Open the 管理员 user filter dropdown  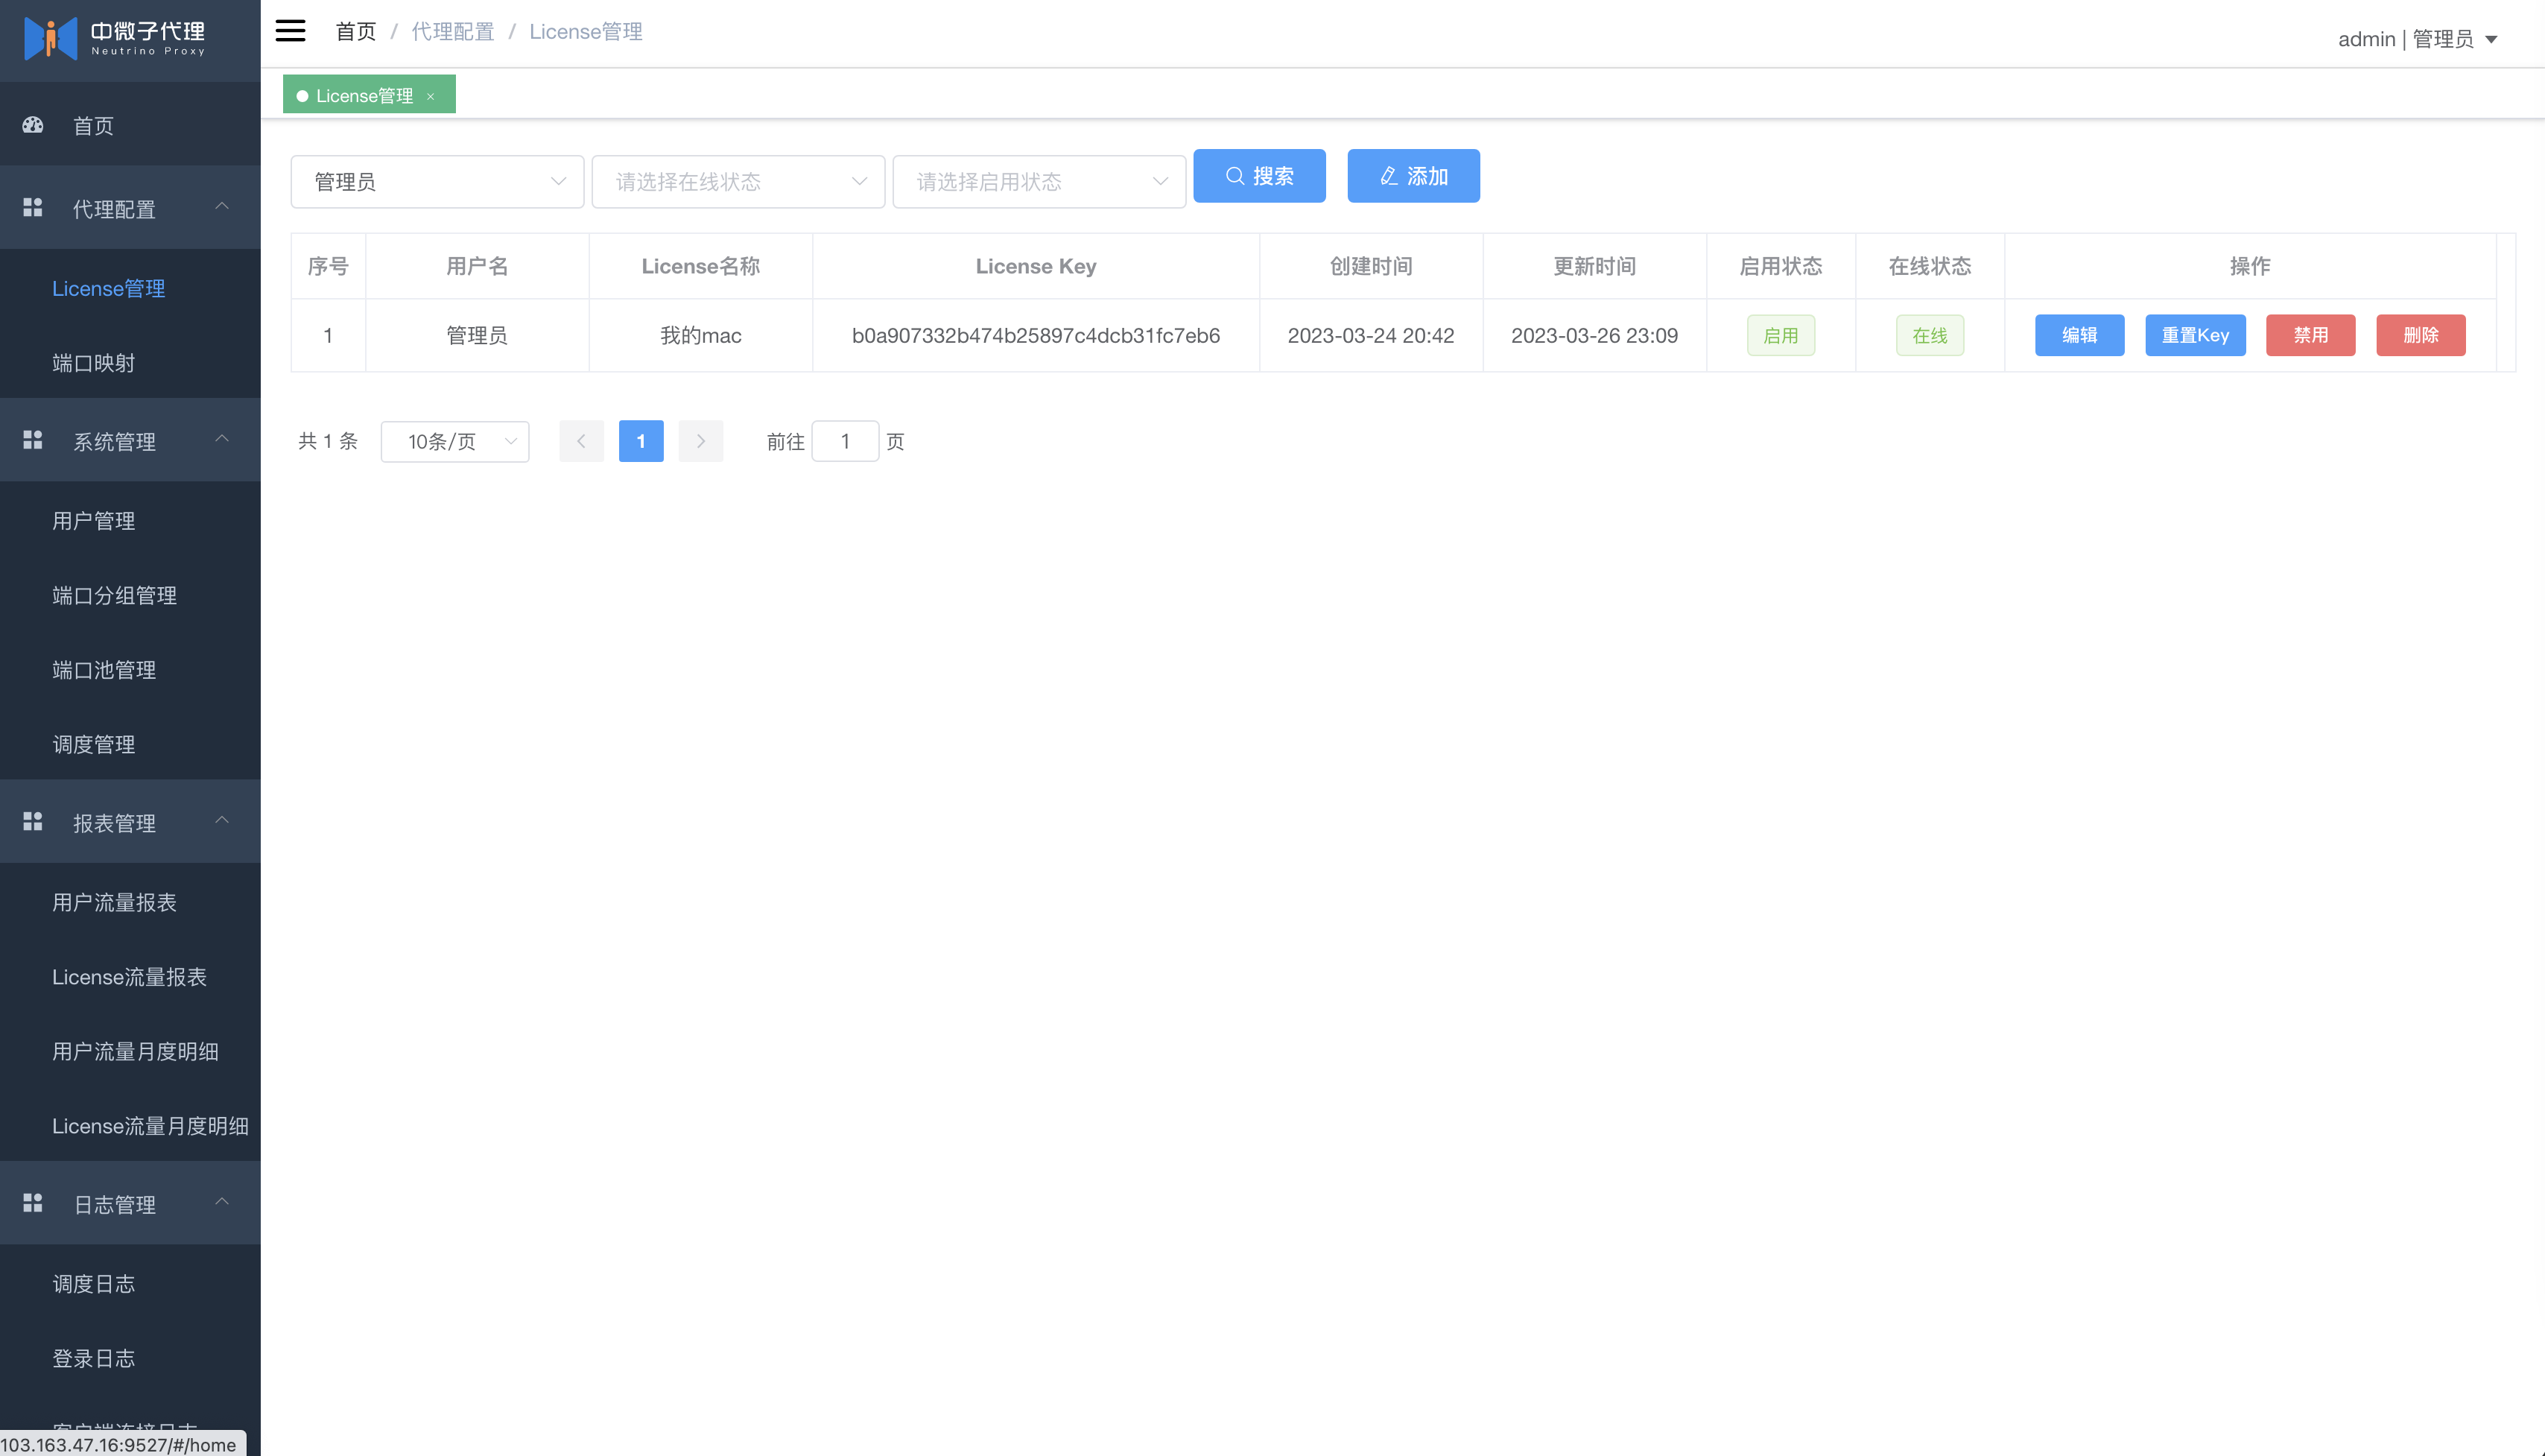point(437,181)
